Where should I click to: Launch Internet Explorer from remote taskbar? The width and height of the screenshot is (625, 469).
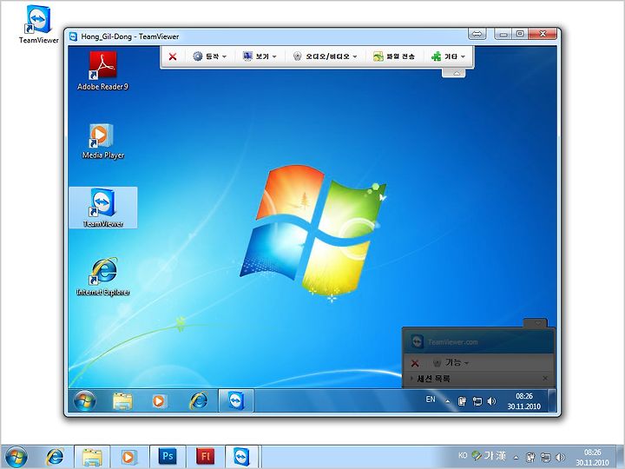click(198, 400)
